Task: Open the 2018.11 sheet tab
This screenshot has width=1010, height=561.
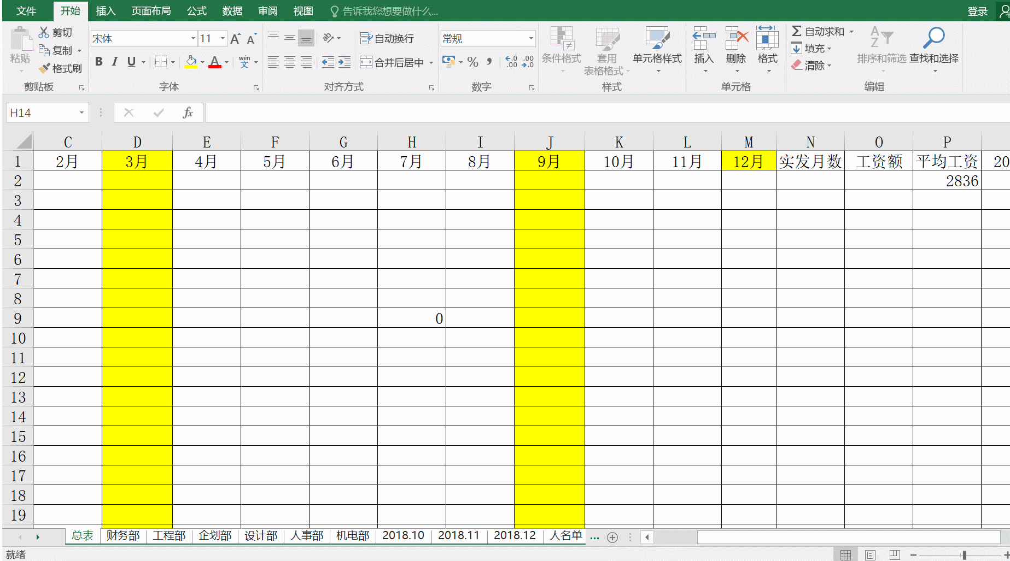Action: pos(459,535)
